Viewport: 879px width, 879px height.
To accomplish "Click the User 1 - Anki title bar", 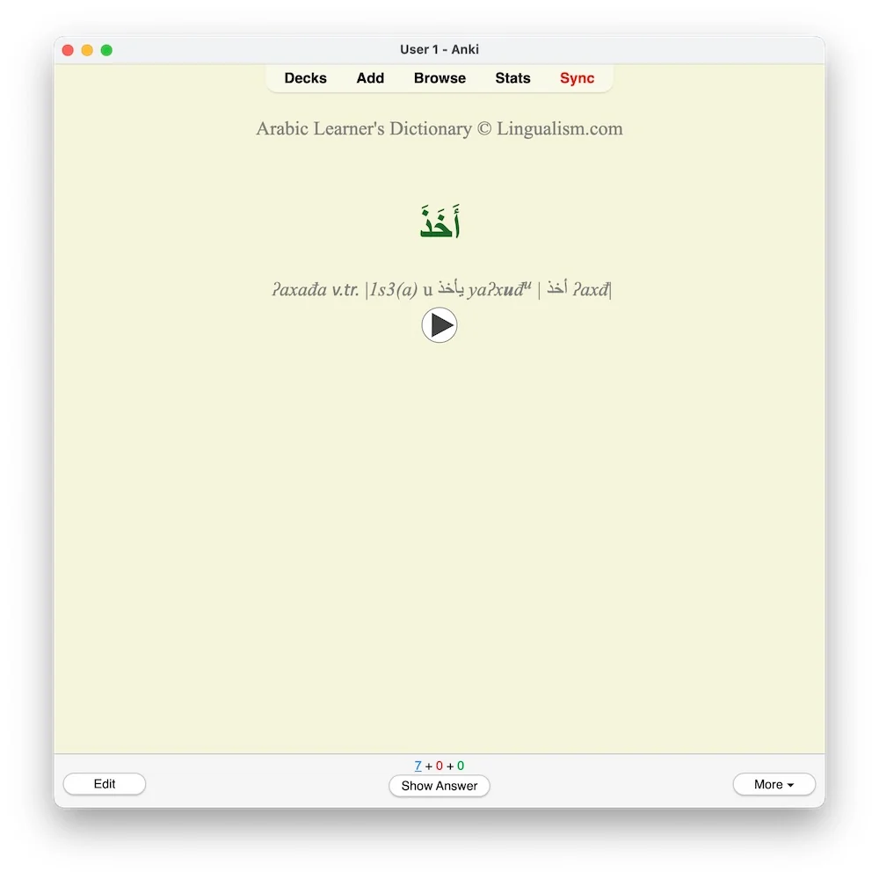I will coord(439,49).
